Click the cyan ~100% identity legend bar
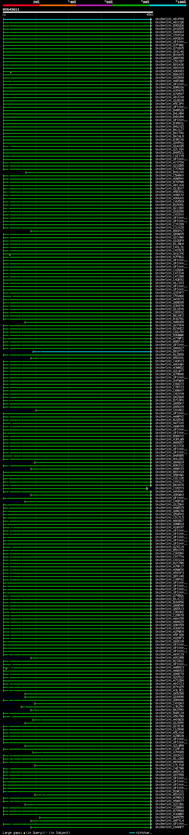 point(168,5)
